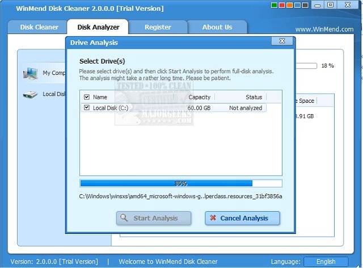Image resolution: width=363 pixels, height=268 pixels.
Task: Choose the green color theme swatch
Action: [x=274, y=5]
